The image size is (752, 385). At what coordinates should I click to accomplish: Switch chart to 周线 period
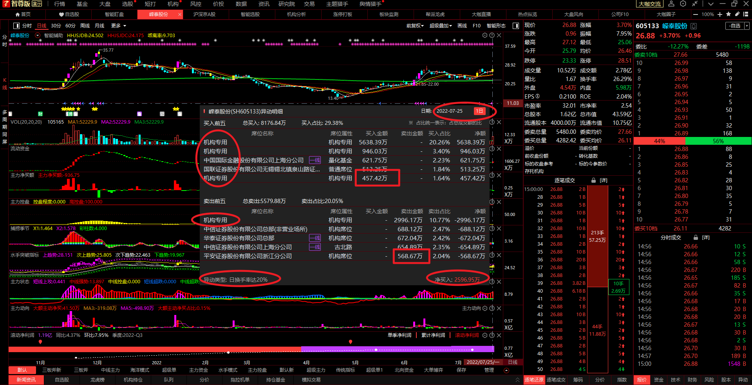[x=85, y=26]
